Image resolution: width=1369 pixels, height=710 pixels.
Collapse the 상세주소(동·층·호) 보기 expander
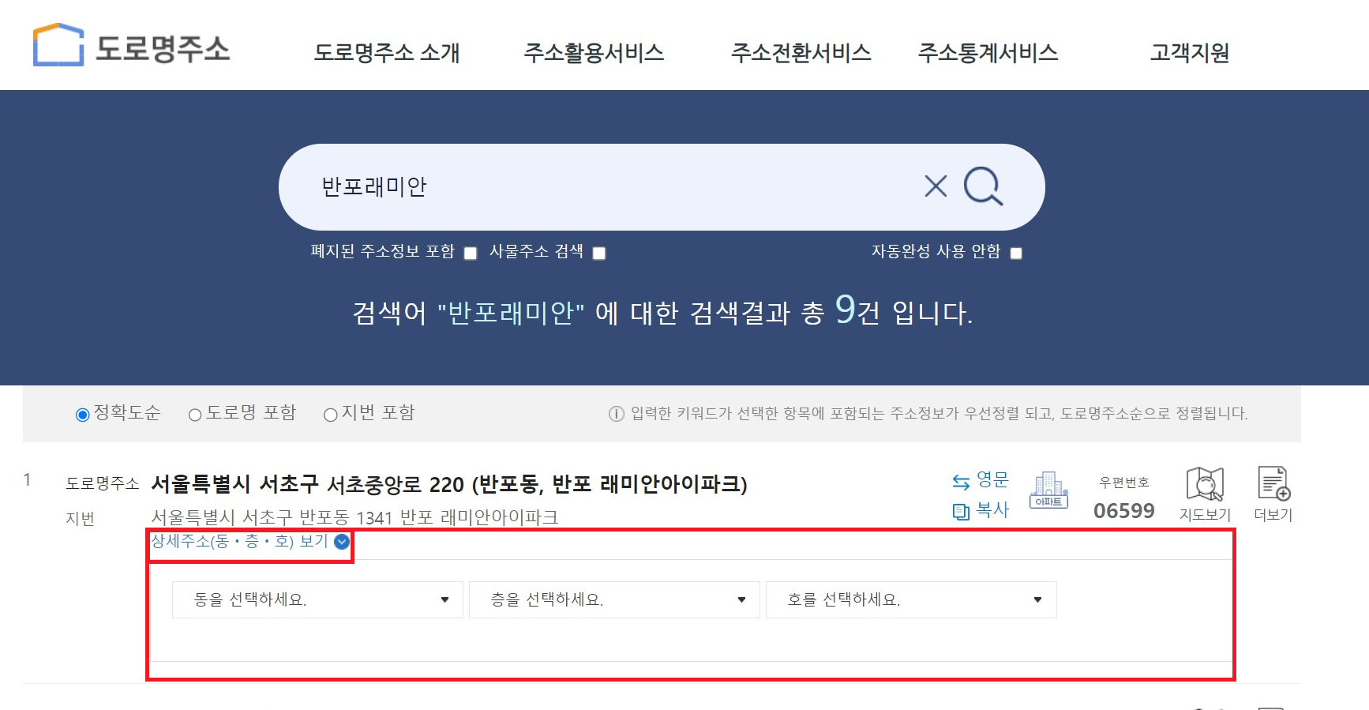pos(249,542)
